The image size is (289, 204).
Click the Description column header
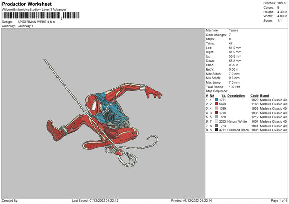[x=236, y=95]
